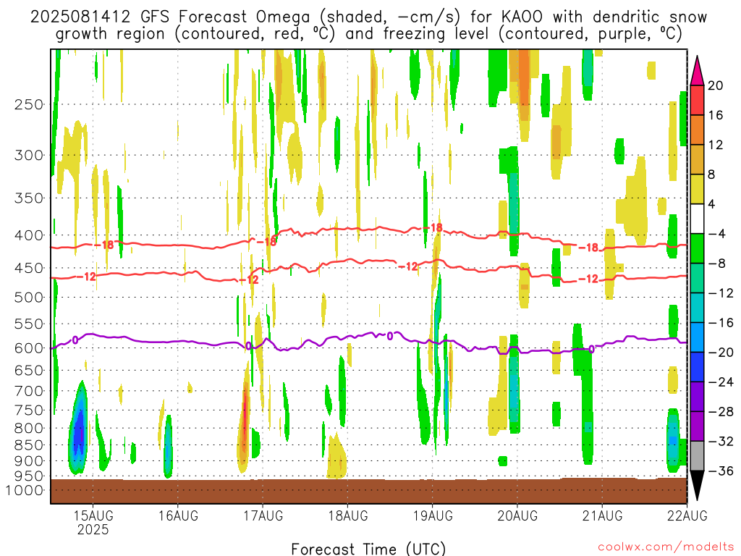Click the light blue colorbar segment -20 to -16
Screen dimensions: 741x556
(x=697, y=337)
